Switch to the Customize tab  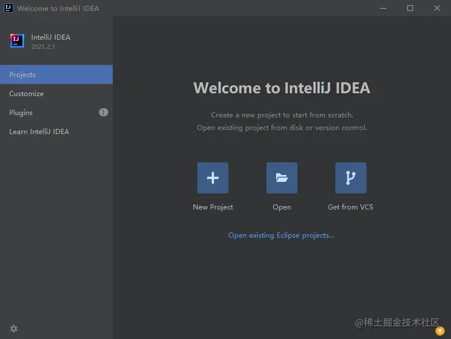tap(56, 93)
